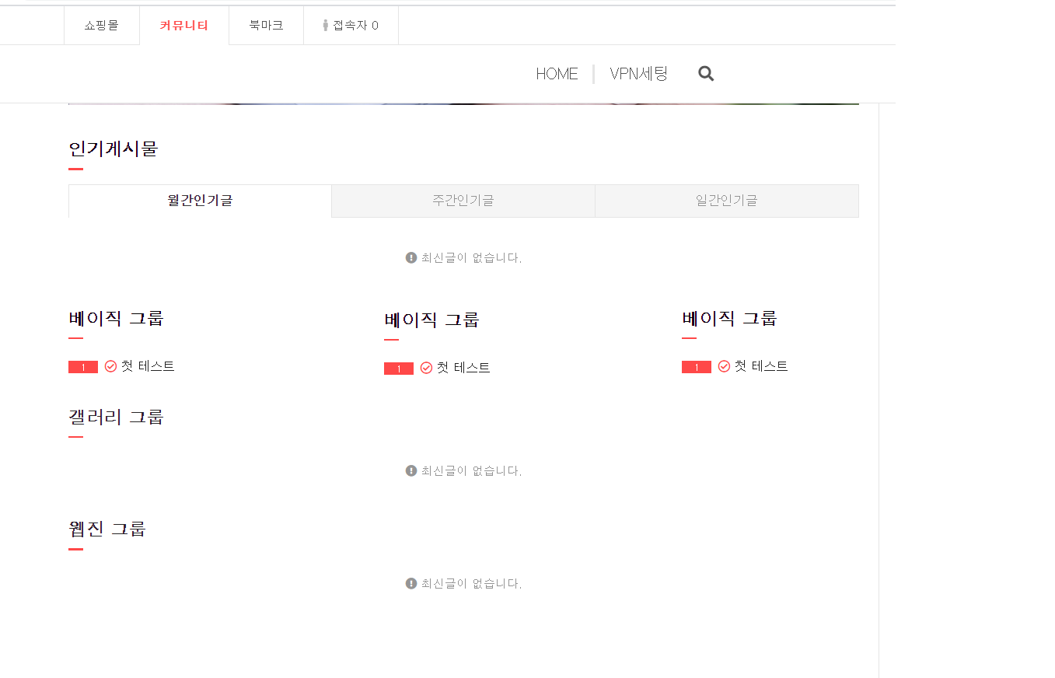Select the 커뮤니티 tab
1055x678 pixels.
(184, 26)
